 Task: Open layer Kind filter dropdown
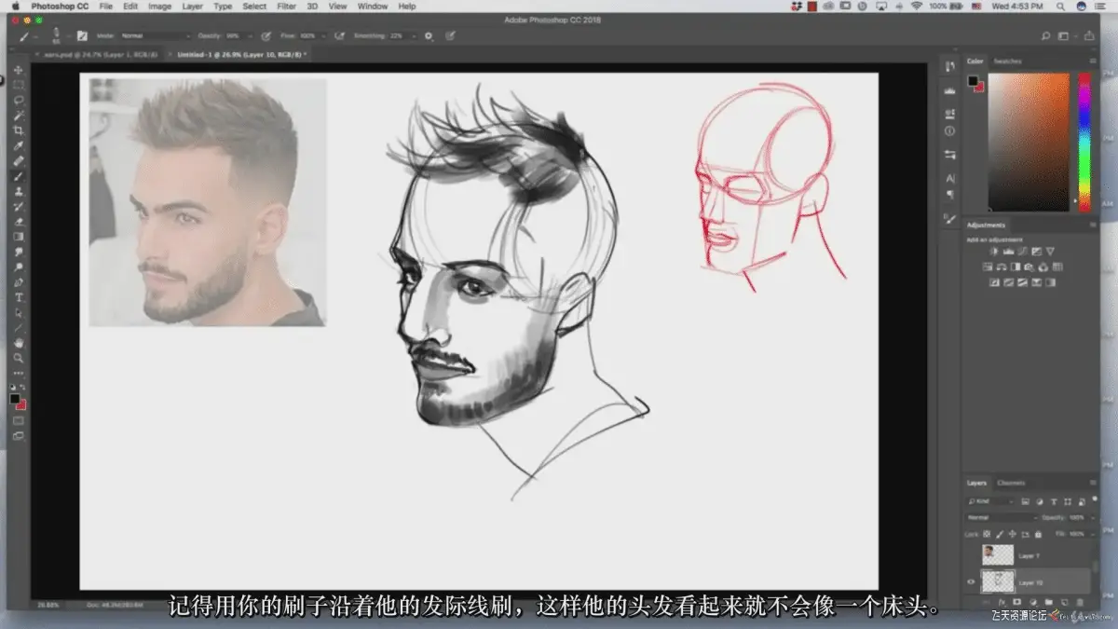(991, 501)
